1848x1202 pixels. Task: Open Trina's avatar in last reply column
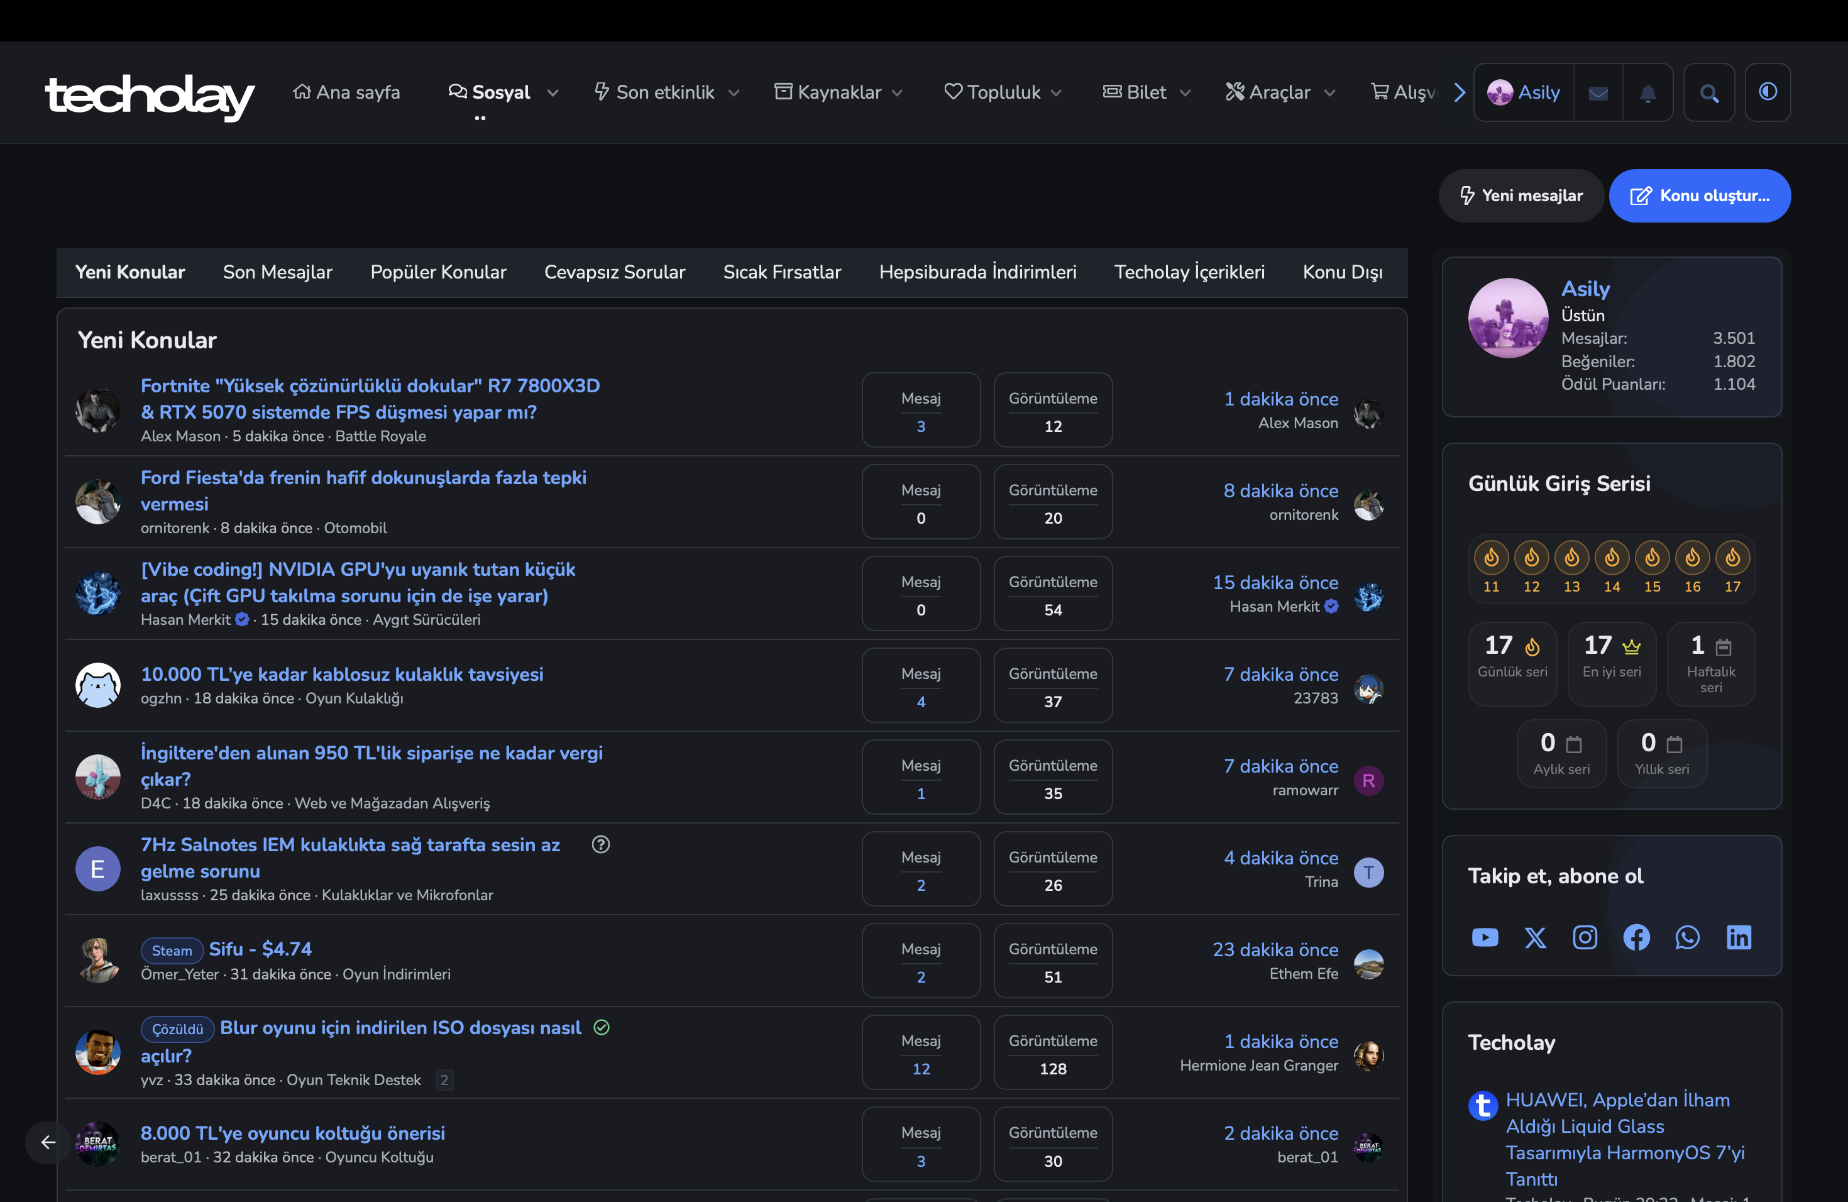pyautogui.click(x=1368, y=872)
